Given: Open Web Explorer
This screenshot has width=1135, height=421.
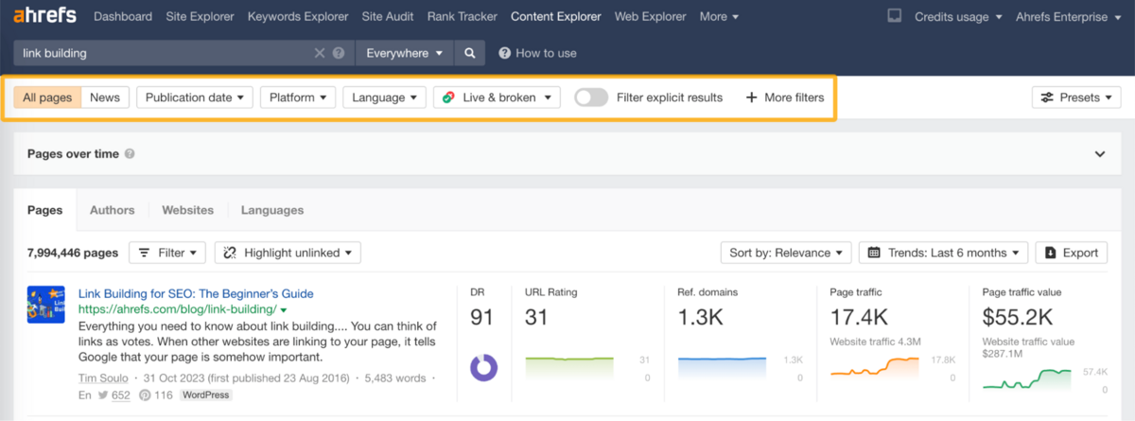Looking at the screenshot, I should pos(650,16).
